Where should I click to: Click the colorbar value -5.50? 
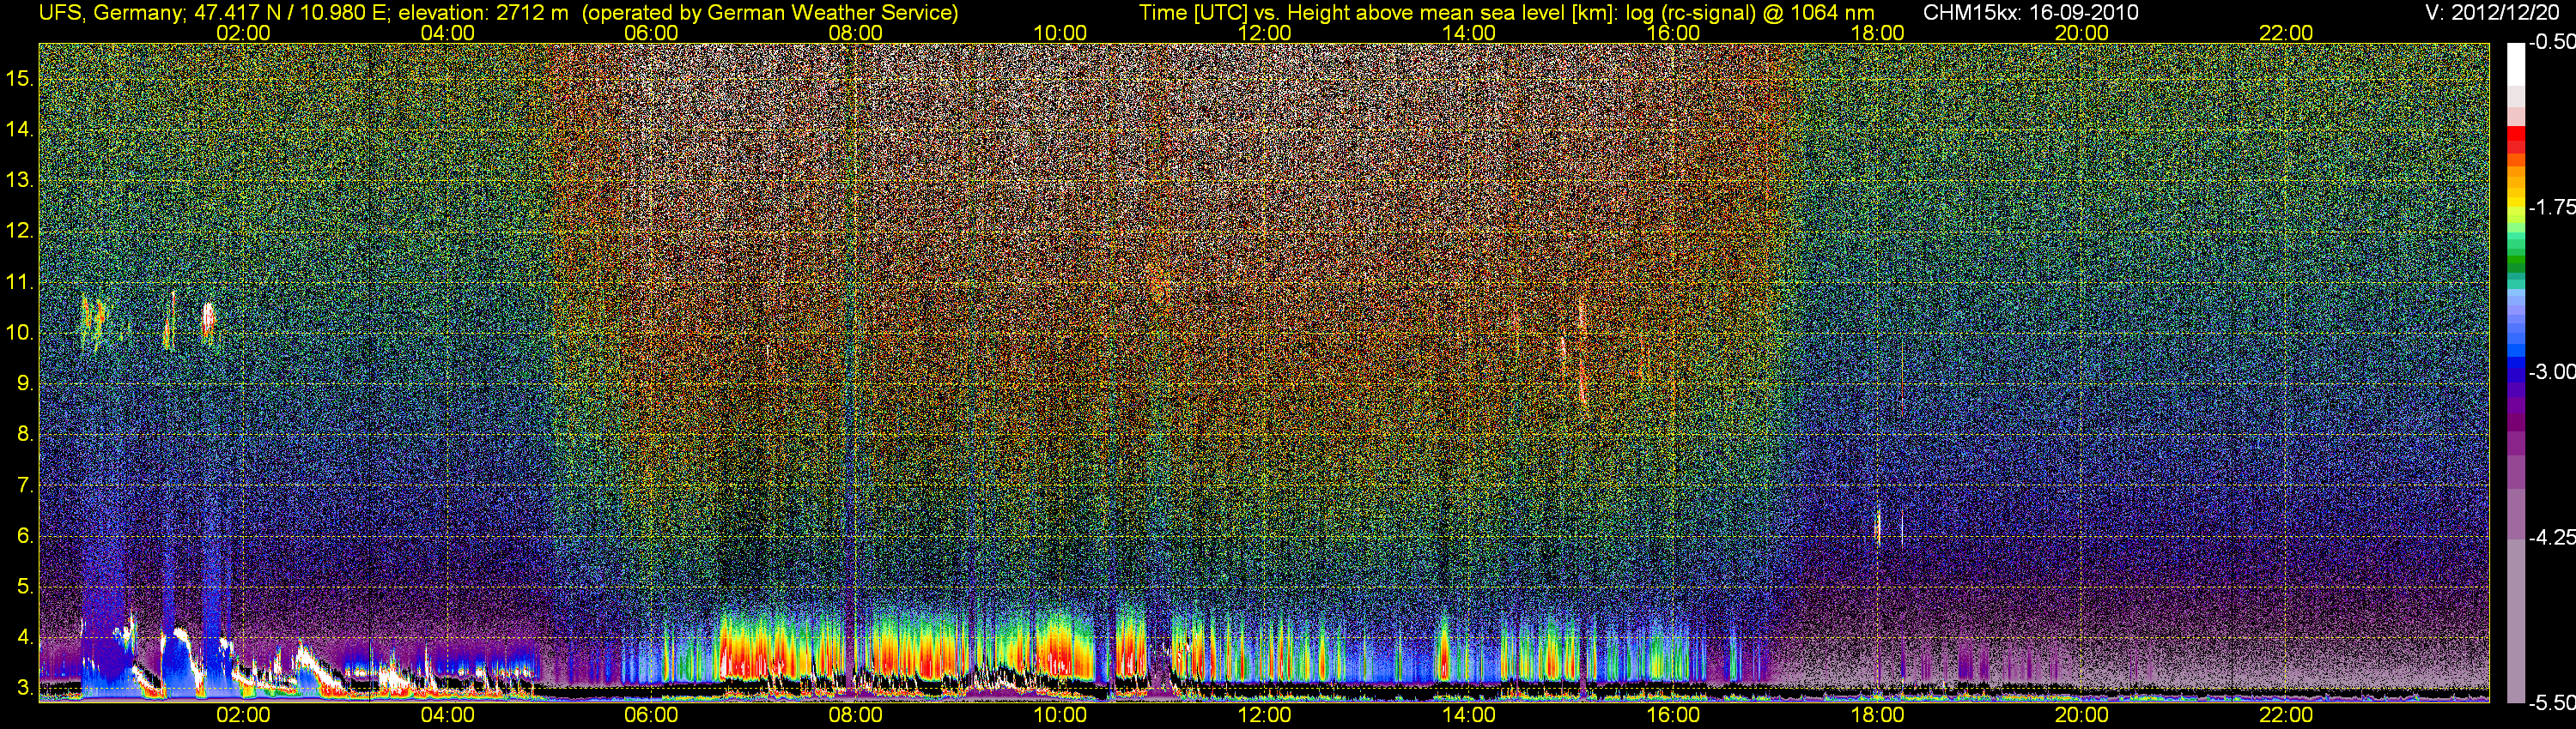pyautogui.click(x=2551, y=703)
